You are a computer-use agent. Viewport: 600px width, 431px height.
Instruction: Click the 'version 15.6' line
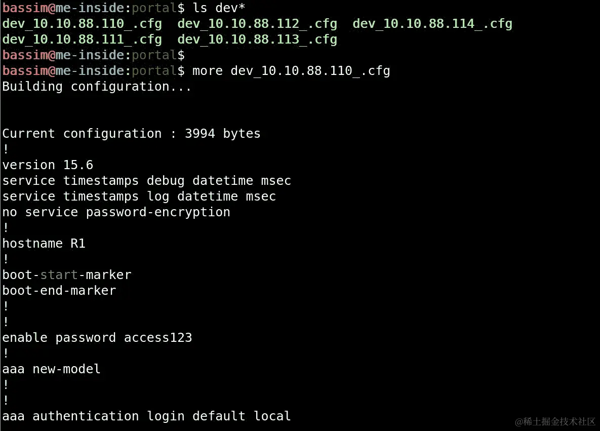(48, 165)
